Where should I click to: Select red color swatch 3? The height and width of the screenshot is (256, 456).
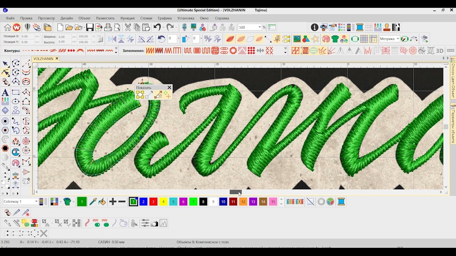[x=153, y=202]
